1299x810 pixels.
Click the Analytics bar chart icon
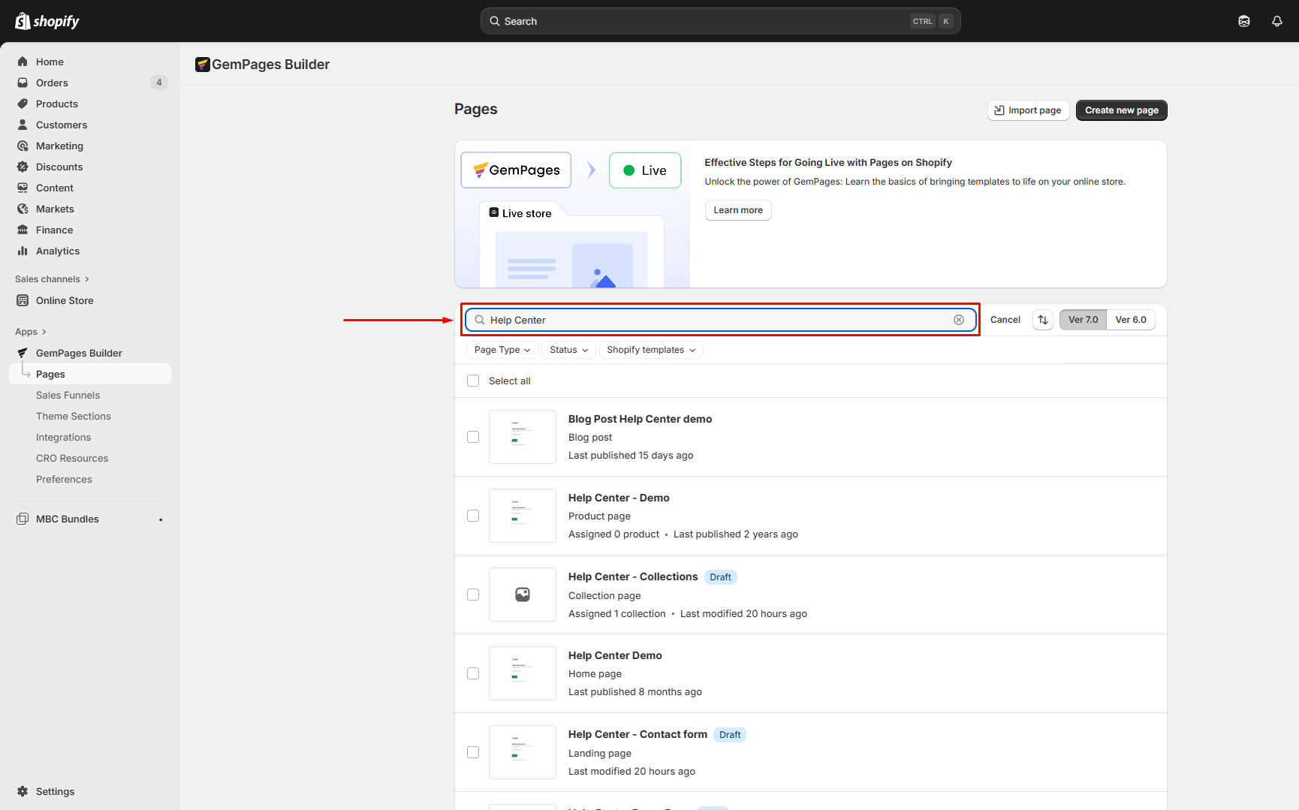pos(23,251)
